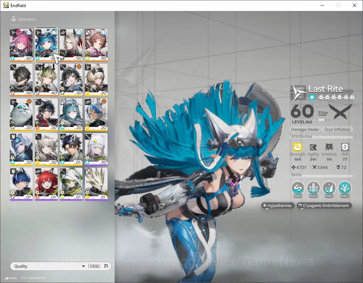Click the icon on the Hypothermia tag
Screen dimensions: 363x283
tap(265, 206)
